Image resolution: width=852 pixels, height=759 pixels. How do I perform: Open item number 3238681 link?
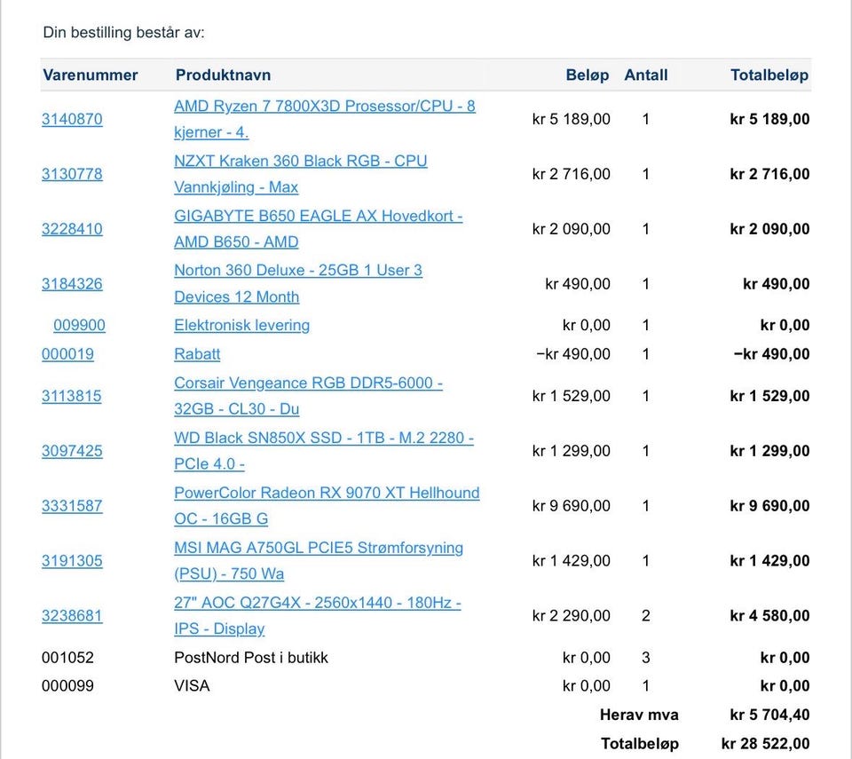tap(72, 615)
